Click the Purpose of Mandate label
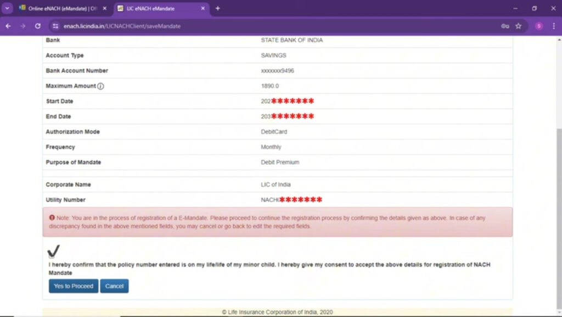 [x=74, y=163]
